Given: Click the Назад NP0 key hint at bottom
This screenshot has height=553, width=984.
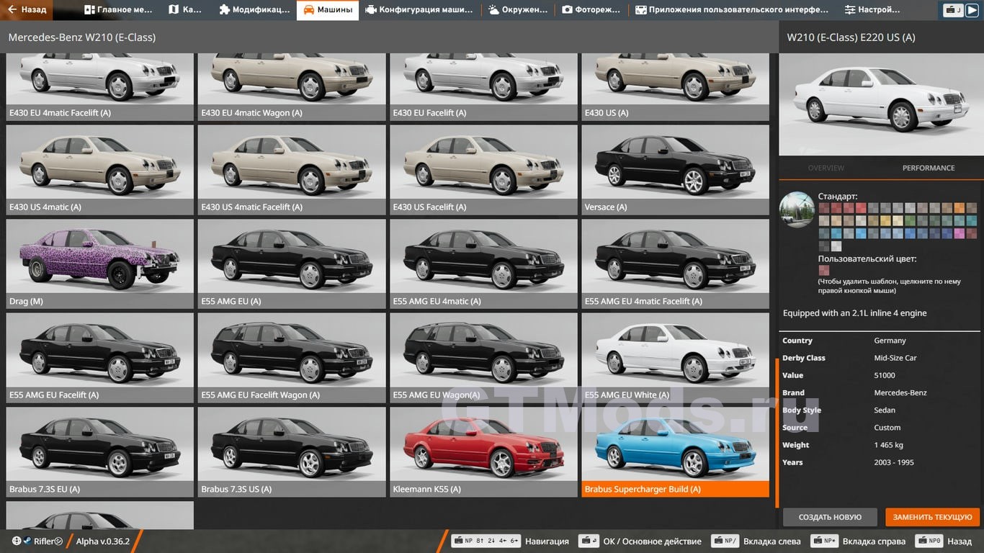Looking at the screenshot, I should (x=943, y=541).
